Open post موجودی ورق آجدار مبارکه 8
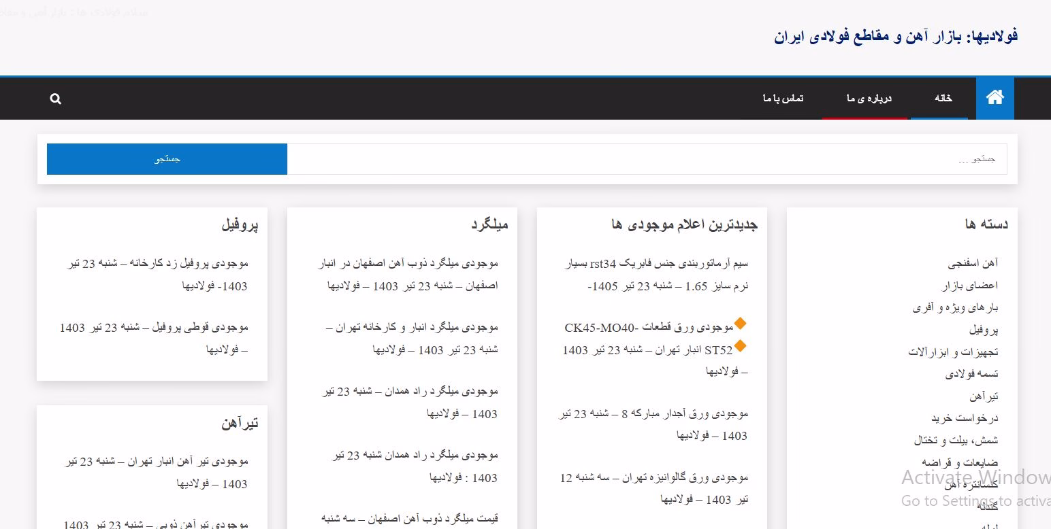The height and width of the screenshot is (529, 1051). pyautogui.click(x=653, y=424)
